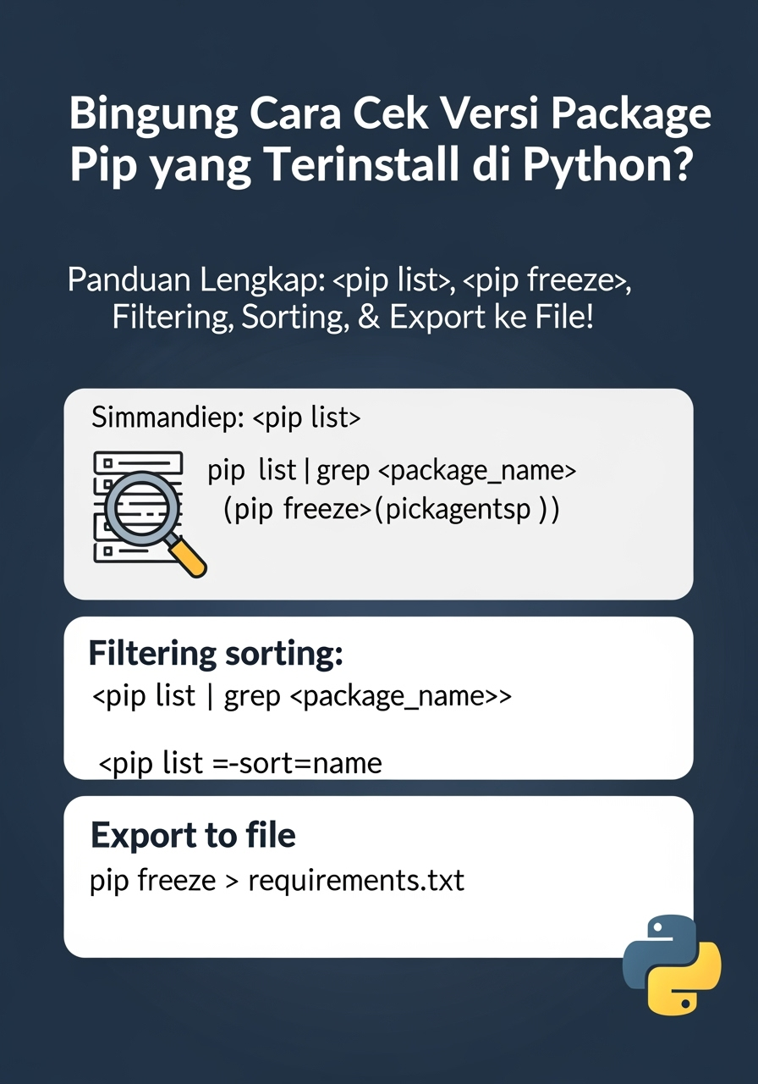Click the 'Panduan Lengkap' subtitle line
The width and height of the screenshot is (758, 1084).
click(350, 280)
